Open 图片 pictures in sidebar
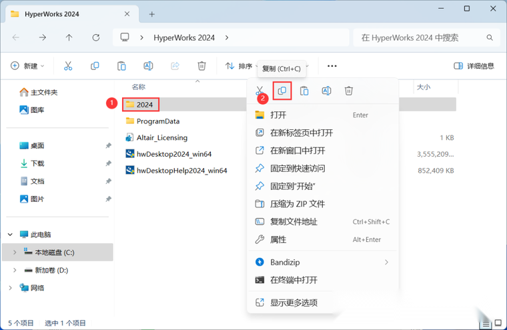Image resolution: width=507 pixels, height=330 pixels. [x=32, y=199]
